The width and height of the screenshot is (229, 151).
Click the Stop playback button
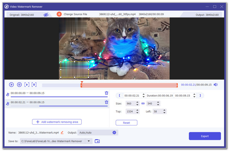point(19,85)
